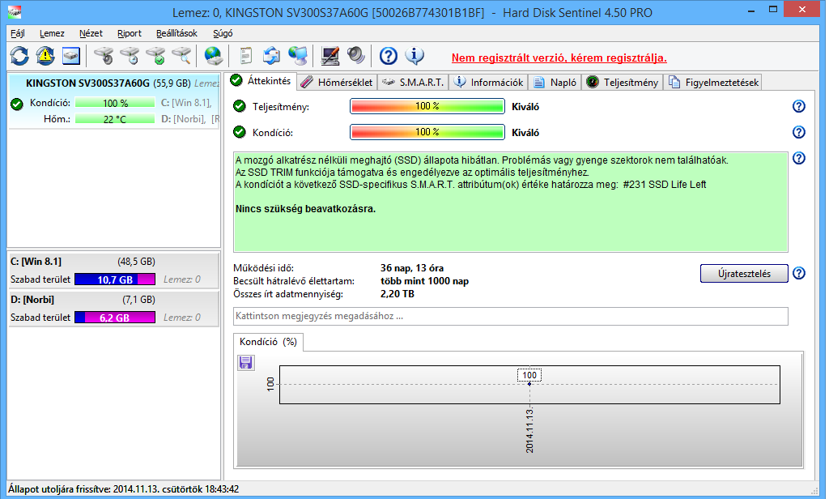Open the timed disk test clock icon
The height and width of the screenshot is (499, 829).
(130, 56)
